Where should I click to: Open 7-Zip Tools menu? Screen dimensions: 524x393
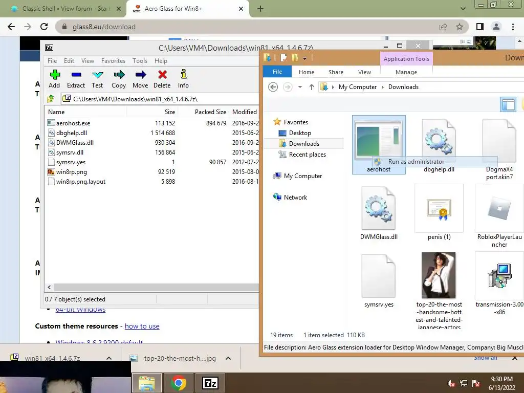tap(140, 61)
